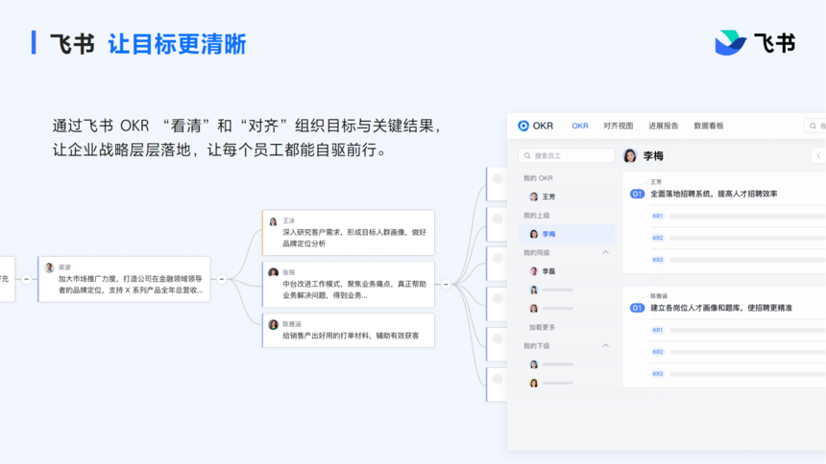Click 王芳 owner label above first objective
This screenshot has height=464, width=826.
(656, 182)
